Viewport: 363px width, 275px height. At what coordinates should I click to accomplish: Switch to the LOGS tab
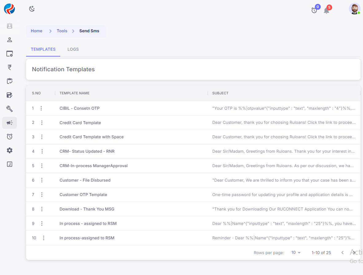coord(73,49)
